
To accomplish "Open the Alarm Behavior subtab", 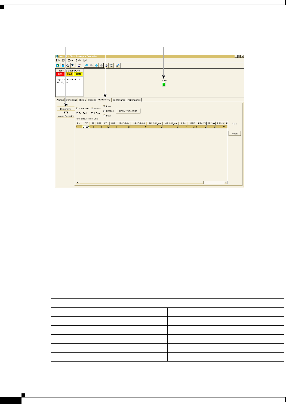I will coord(66,116).
